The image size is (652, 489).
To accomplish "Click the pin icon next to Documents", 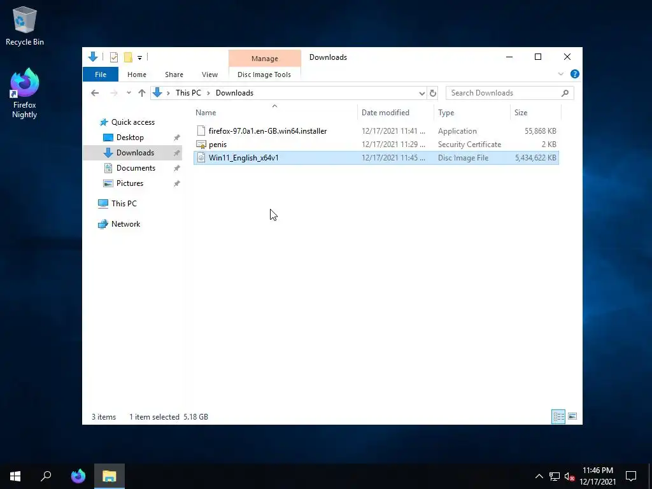I will coord(177,168).
